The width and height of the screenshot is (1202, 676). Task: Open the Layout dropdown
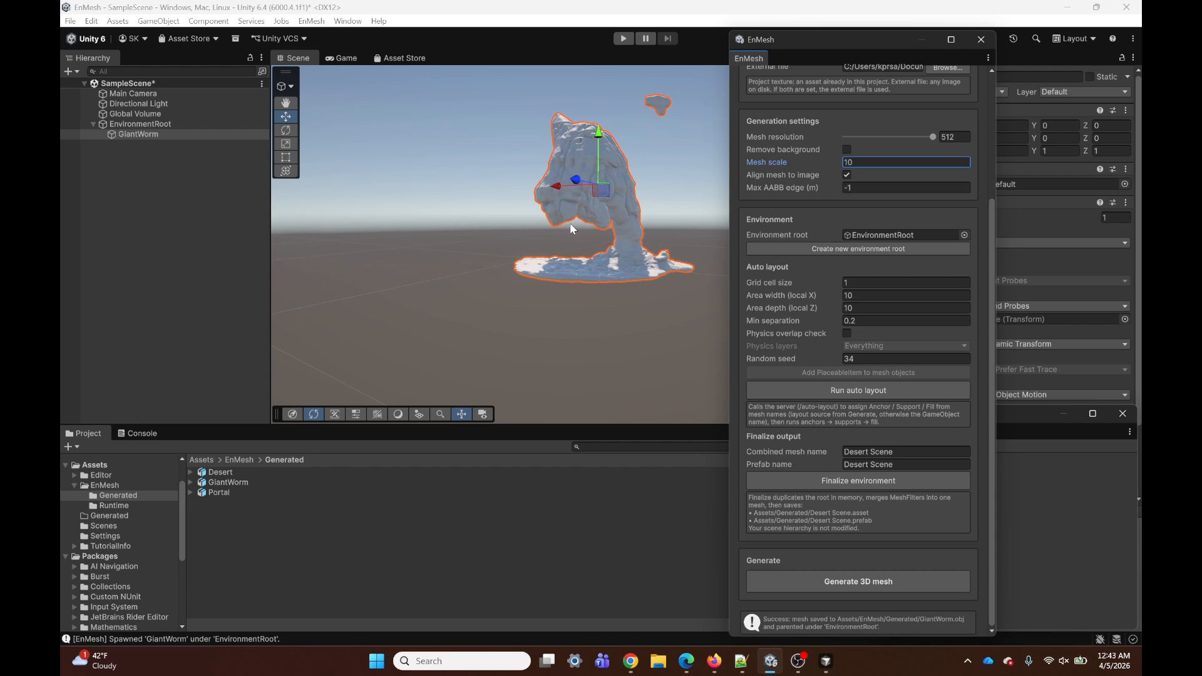point(1074,39)
